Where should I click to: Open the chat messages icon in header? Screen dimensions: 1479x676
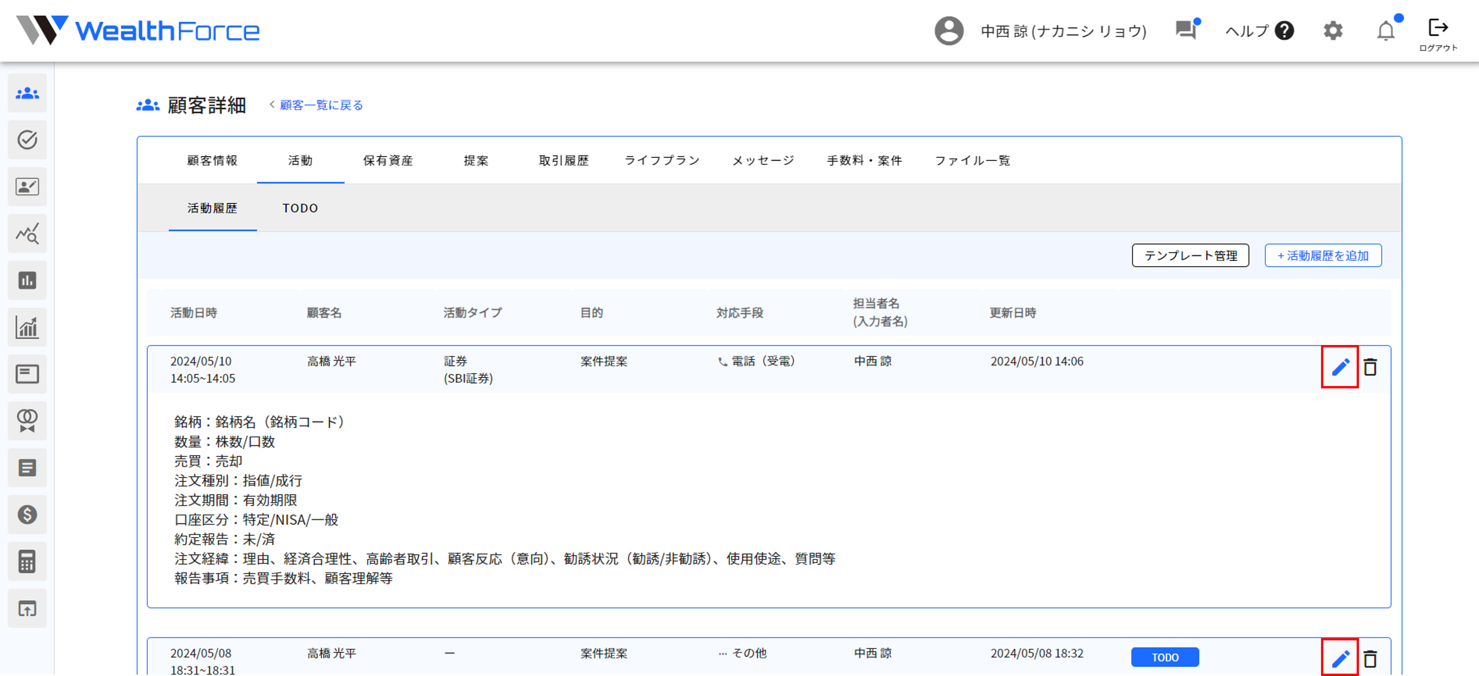click(1186, 30)
